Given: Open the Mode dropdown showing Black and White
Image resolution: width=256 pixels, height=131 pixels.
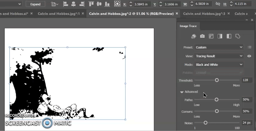Looking at the screenshot, I should (x=219, y=65).
